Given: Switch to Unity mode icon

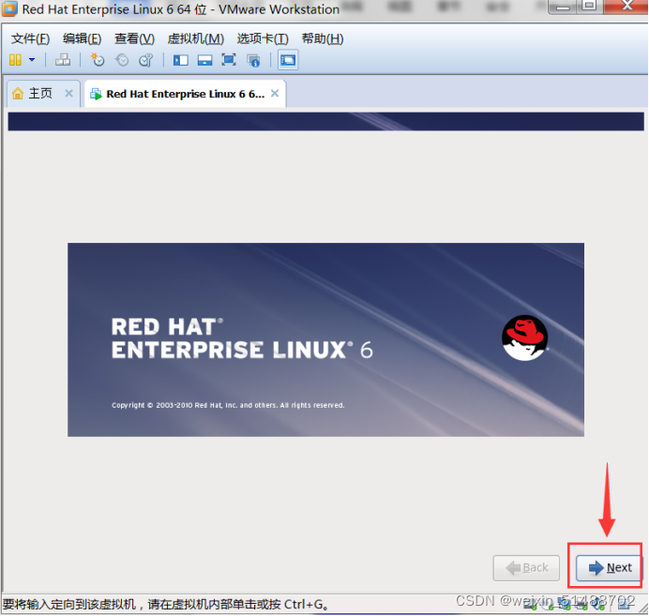Looking at the screenshot, I should [253, 60].
